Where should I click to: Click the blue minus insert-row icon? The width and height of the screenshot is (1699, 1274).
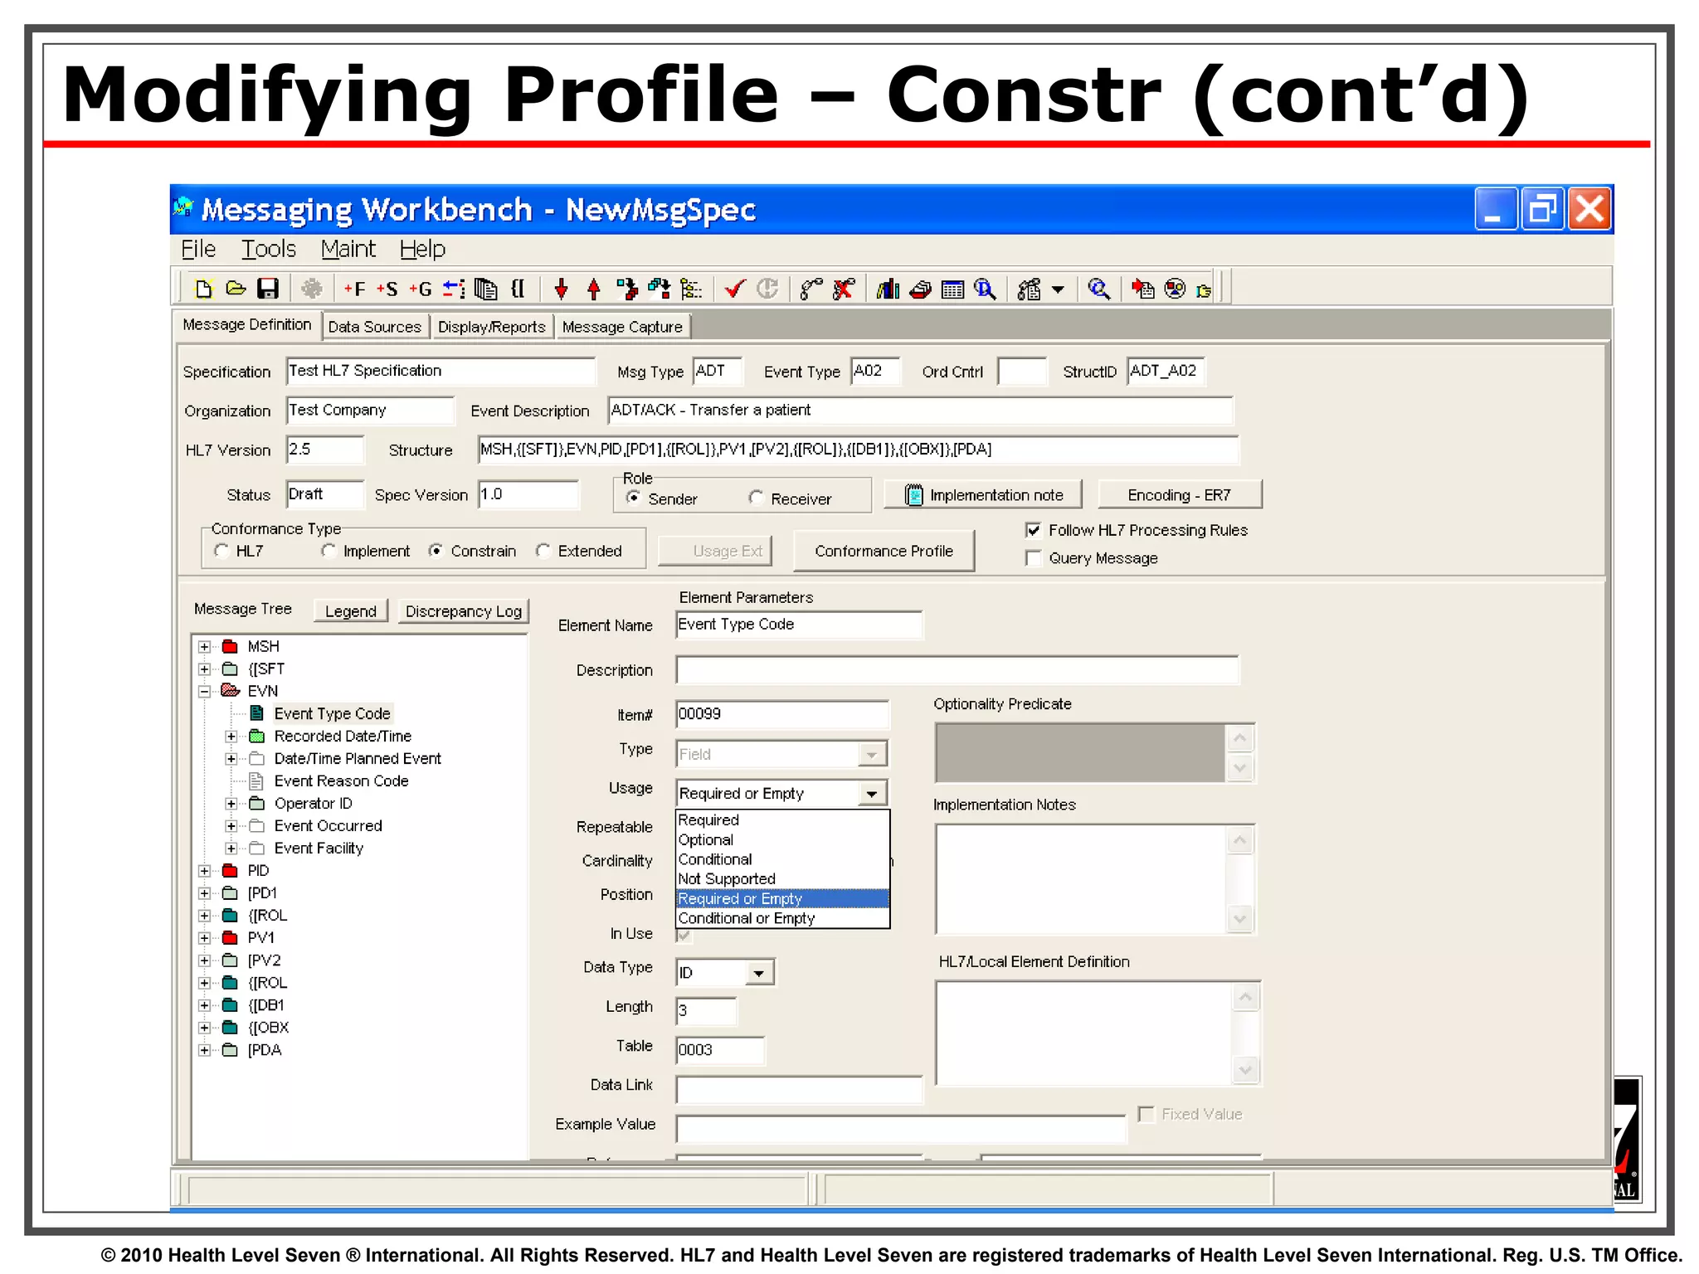pyautogui.click(x=453, y=289)
